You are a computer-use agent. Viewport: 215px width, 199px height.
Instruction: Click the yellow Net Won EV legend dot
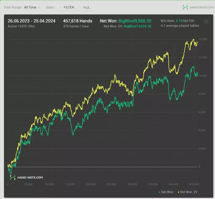coord(178,192)
